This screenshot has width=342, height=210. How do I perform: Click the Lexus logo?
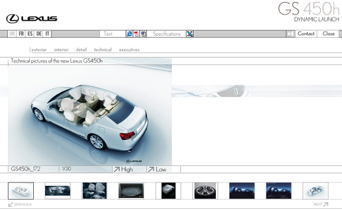[x=32, y=19]
